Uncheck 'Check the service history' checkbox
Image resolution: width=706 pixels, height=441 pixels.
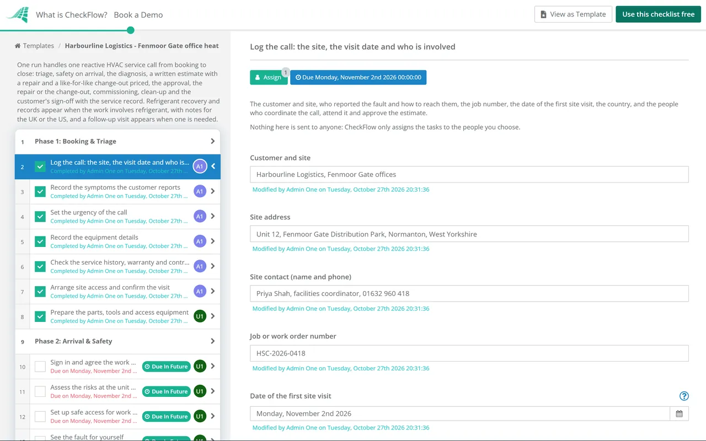[40, 266]
